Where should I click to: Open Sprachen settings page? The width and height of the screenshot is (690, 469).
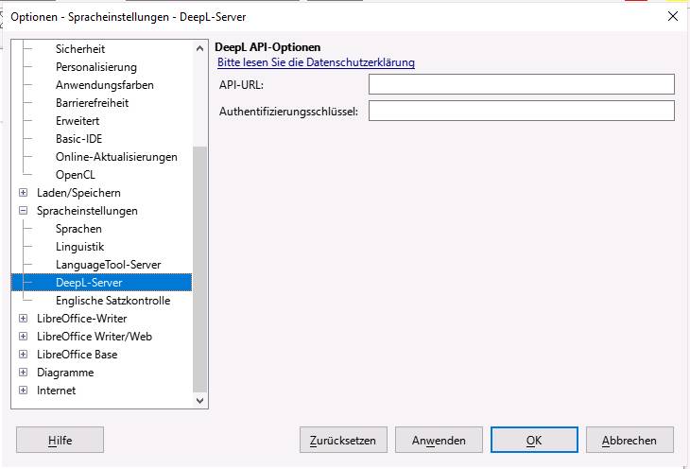(78, 229)
